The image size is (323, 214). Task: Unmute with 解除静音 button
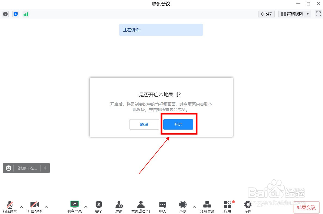10,207
